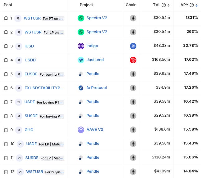Viewport: 201px width, 178px height.
Task: Click the Project column header
Action: (x=86, y=5)
